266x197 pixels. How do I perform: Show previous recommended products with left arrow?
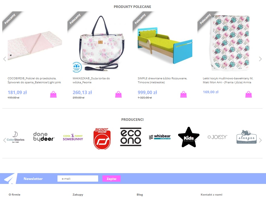(5, 59)
